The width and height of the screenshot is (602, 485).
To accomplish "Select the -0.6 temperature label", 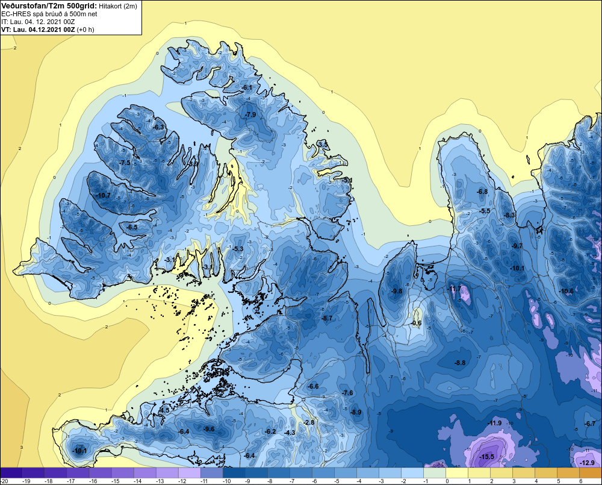I will pyautogui.click(x=417, y=323).
